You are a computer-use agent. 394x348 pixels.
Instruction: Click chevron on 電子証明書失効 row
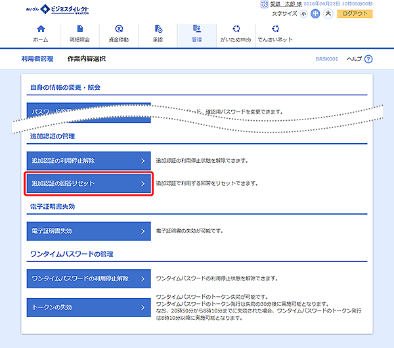coord(142,231)
